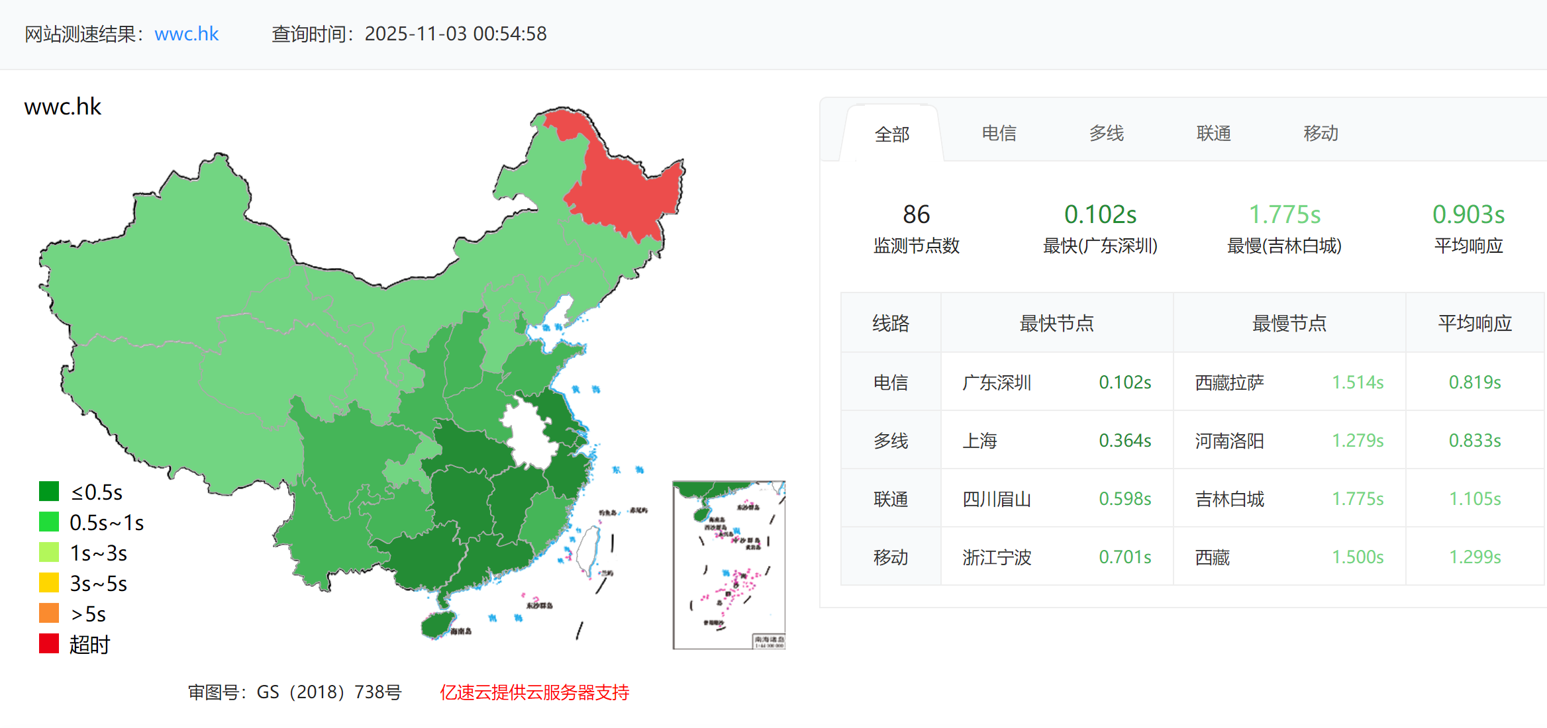
Task: Switch to the 全部 tab
Action: (x=893, y=134)
